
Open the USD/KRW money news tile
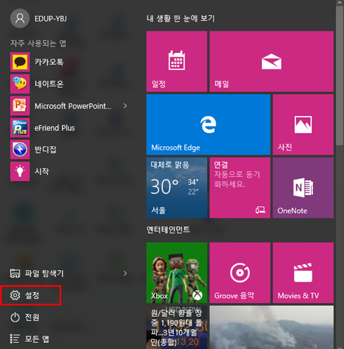coord(177,327)
